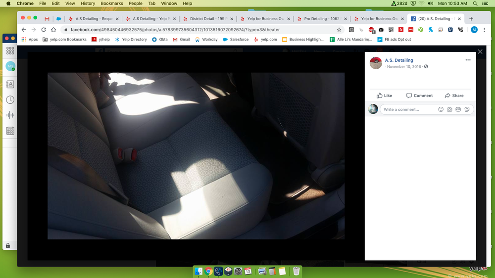Reload the current Facebook page
Image resolution: width=495 pixels, height=278 pixels.
tap(44, 30)
